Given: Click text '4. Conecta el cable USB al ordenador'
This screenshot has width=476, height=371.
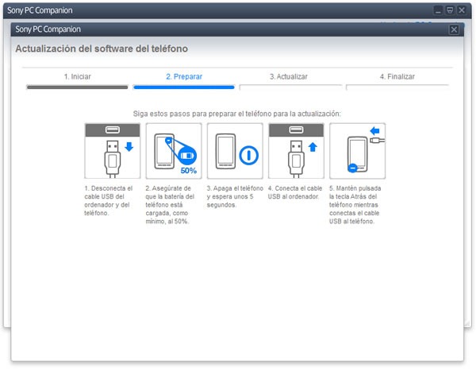Looking at the screenshot, I should 295,192.
